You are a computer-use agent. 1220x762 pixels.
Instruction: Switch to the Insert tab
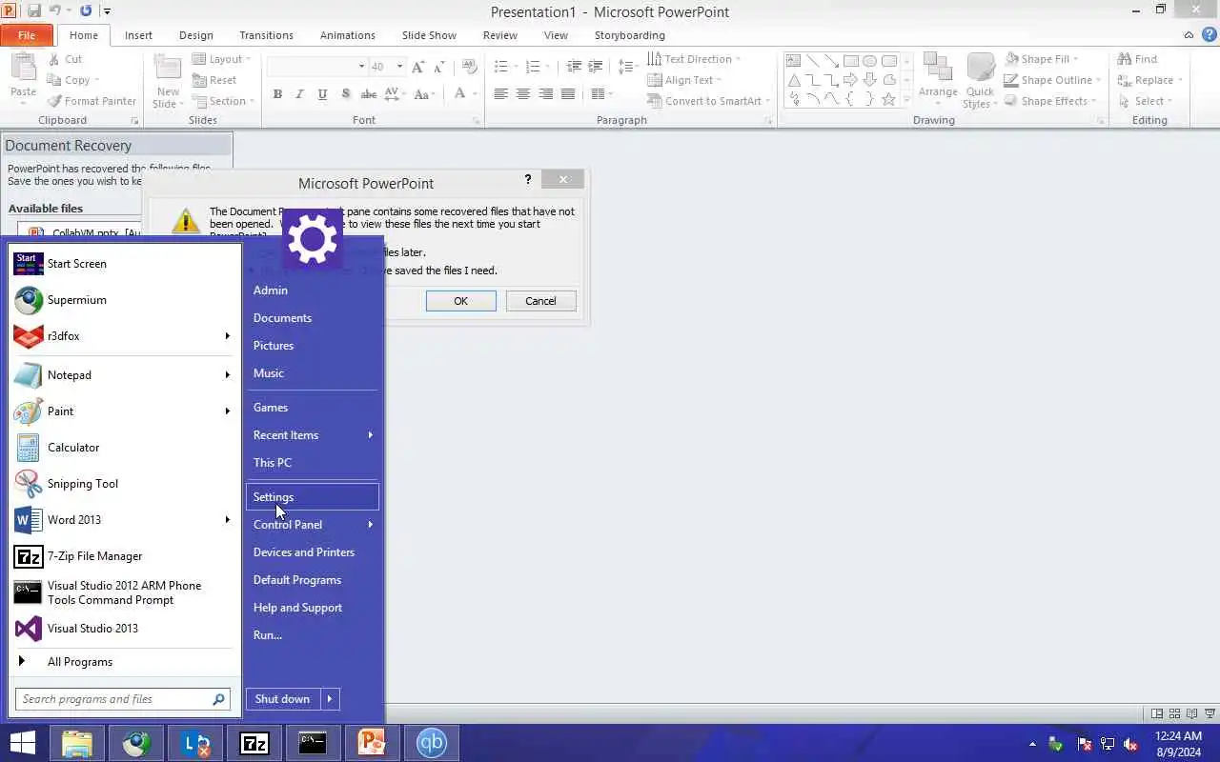(x=138, y=35)
